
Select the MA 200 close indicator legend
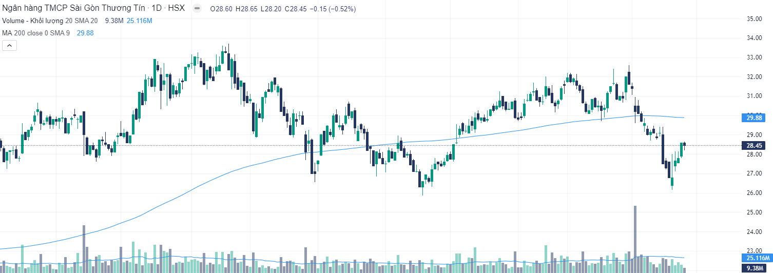36,33
